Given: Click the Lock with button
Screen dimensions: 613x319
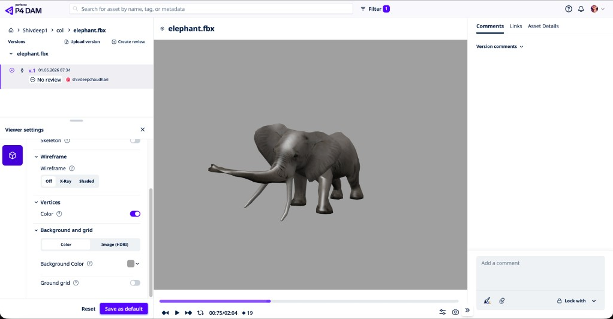Looking at the screenshot, I should pos(572,301).
